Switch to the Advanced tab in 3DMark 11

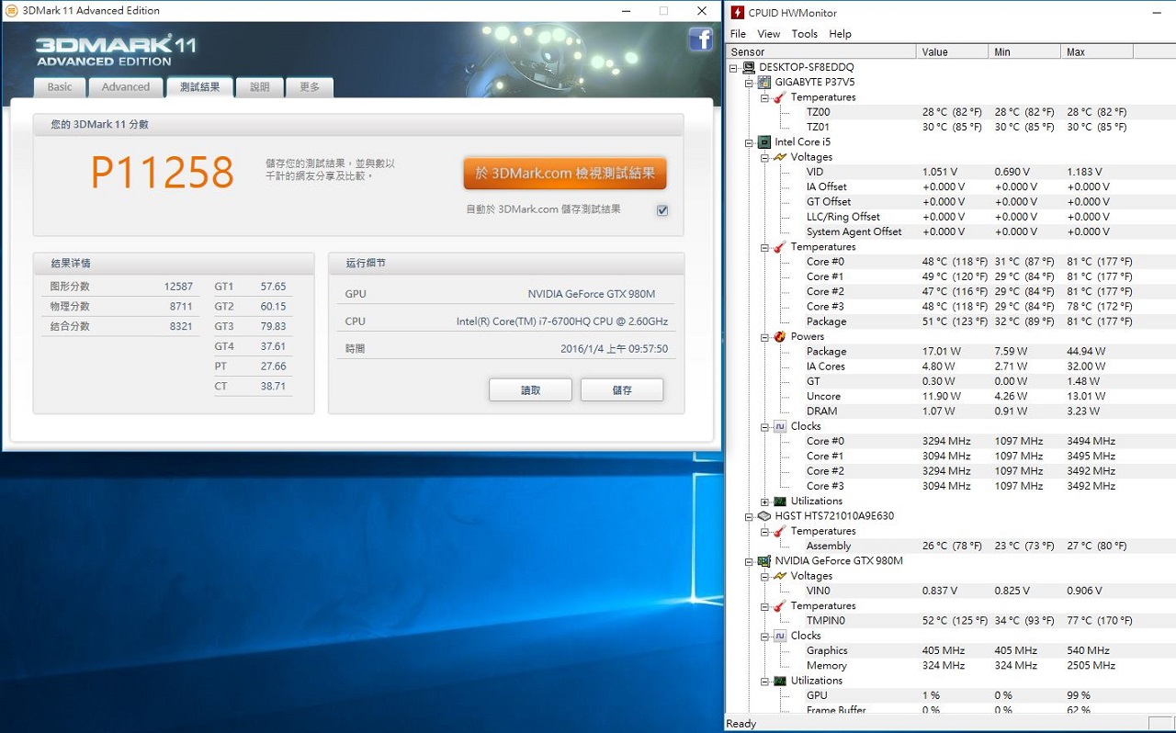click(x=126, y=87)
